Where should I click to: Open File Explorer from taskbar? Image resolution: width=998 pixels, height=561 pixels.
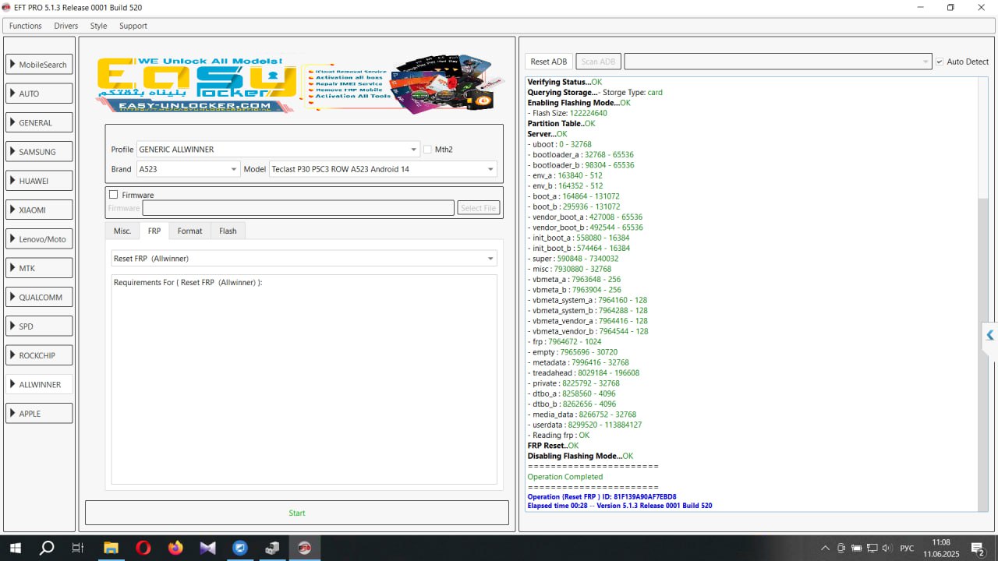click(110, 548)
